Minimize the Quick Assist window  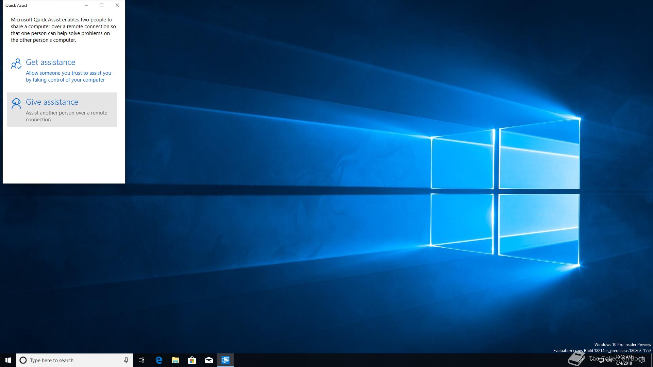pos(86,5)
